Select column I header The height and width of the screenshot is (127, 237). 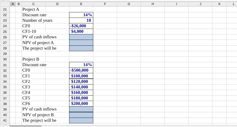pyautogui.click(x=177, y=4)
